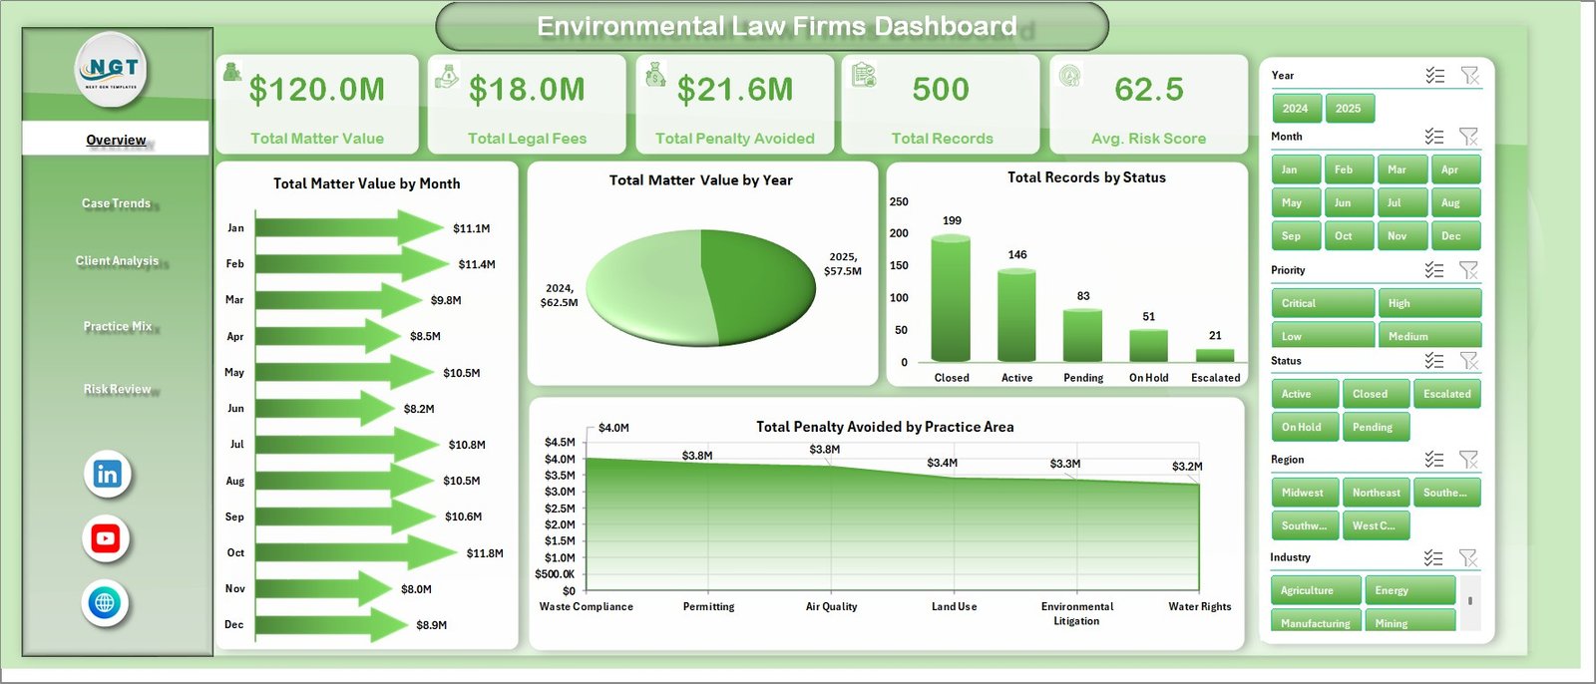Viewport: 1596px width, 684px height.
Task: Open the Practice Mix page
Action: pyautogui.click(x=118, y=326)
